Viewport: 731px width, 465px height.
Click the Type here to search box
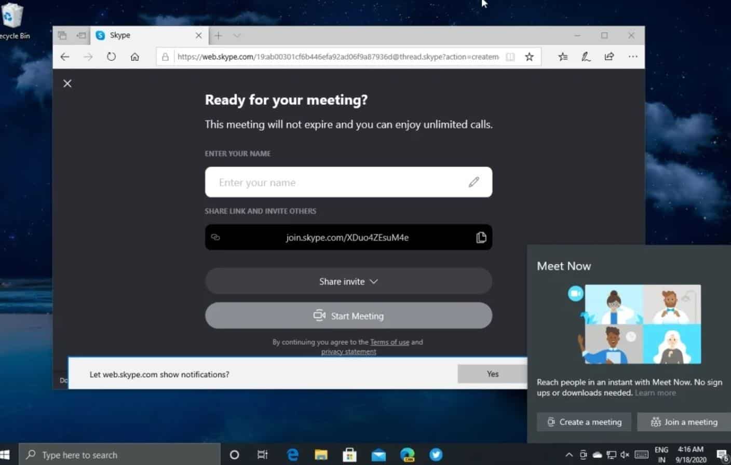point(120,455)
